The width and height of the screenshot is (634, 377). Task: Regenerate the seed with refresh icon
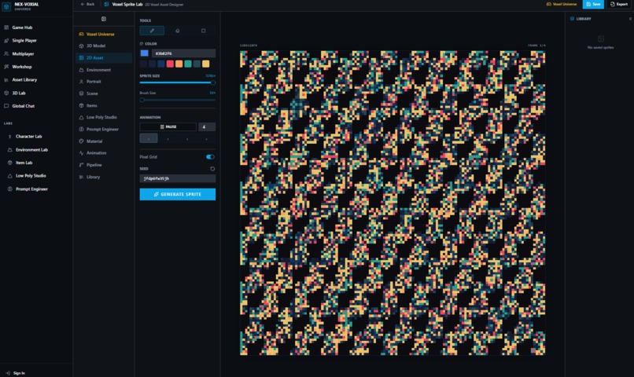click(212, 169)
